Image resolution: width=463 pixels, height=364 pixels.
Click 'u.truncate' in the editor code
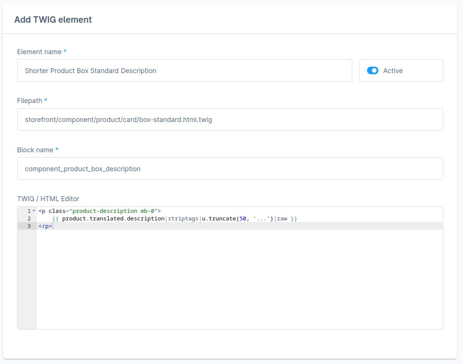click(x=219, y=219)
